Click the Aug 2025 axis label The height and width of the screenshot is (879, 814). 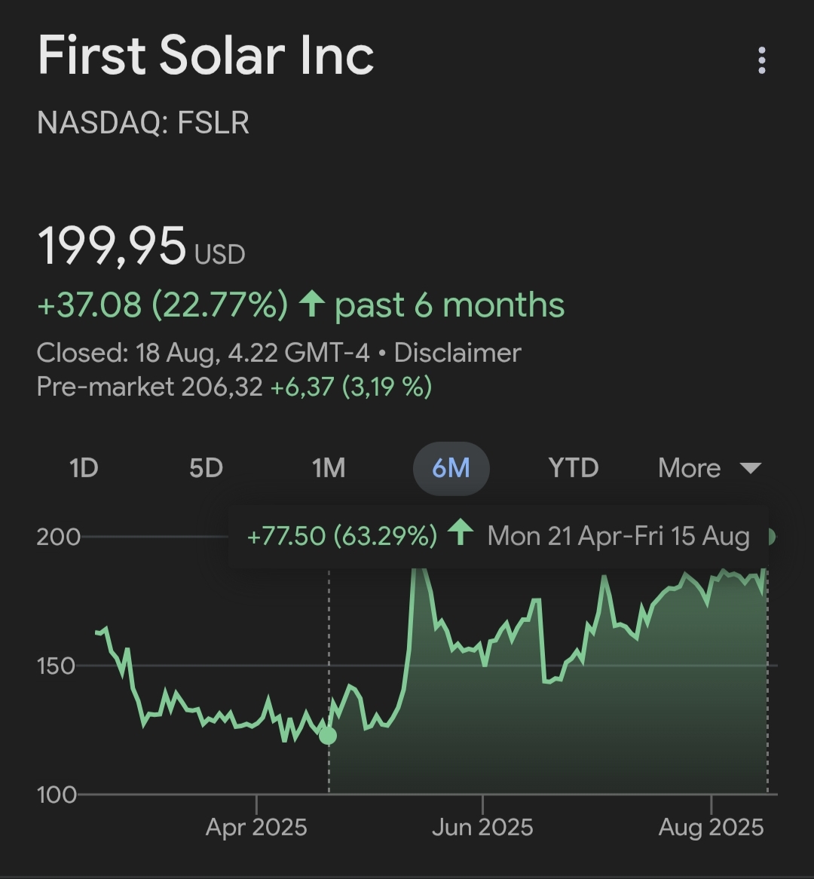[711, 827]
